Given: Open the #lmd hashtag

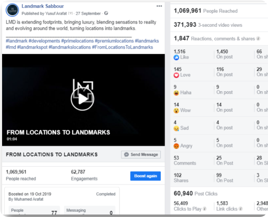Looking at the screenshot, I should pyautogui.click(x=11, y=47).
